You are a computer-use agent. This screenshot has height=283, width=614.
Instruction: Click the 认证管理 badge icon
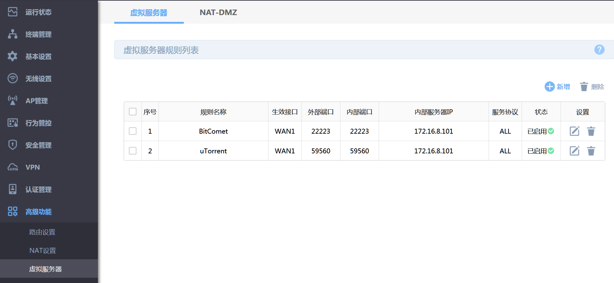pos(13,189)
